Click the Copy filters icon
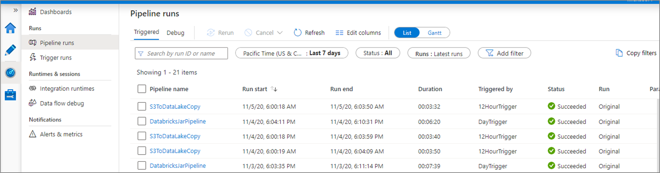The width and height of the screenshot is (660, 173). click(x=619, y=53)
